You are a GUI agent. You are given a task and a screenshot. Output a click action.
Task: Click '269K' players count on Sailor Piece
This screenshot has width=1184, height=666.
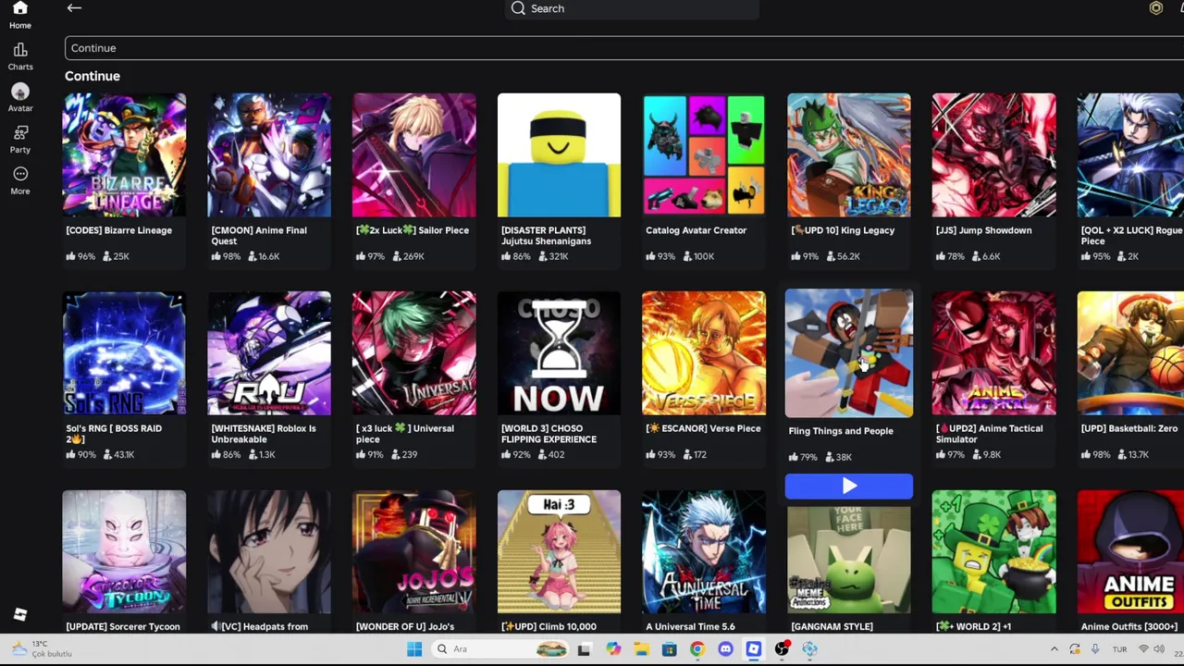413,256
